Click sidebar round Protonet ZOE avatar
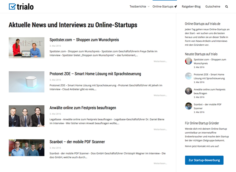The image size is (236, 172). click(x=189, y=76)
